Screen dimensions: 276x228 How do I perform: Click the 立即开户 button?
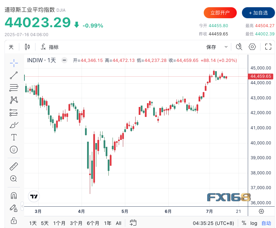click(220, 13)
